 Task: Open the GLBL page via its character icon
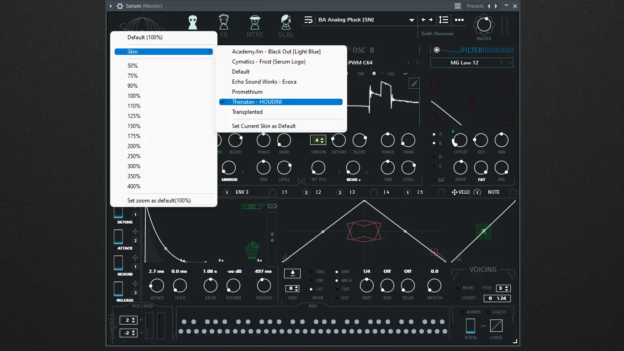286,22
